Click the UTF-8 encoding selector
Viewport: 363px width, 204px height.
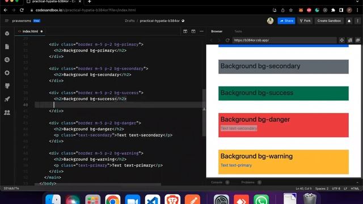coord(336,189)
